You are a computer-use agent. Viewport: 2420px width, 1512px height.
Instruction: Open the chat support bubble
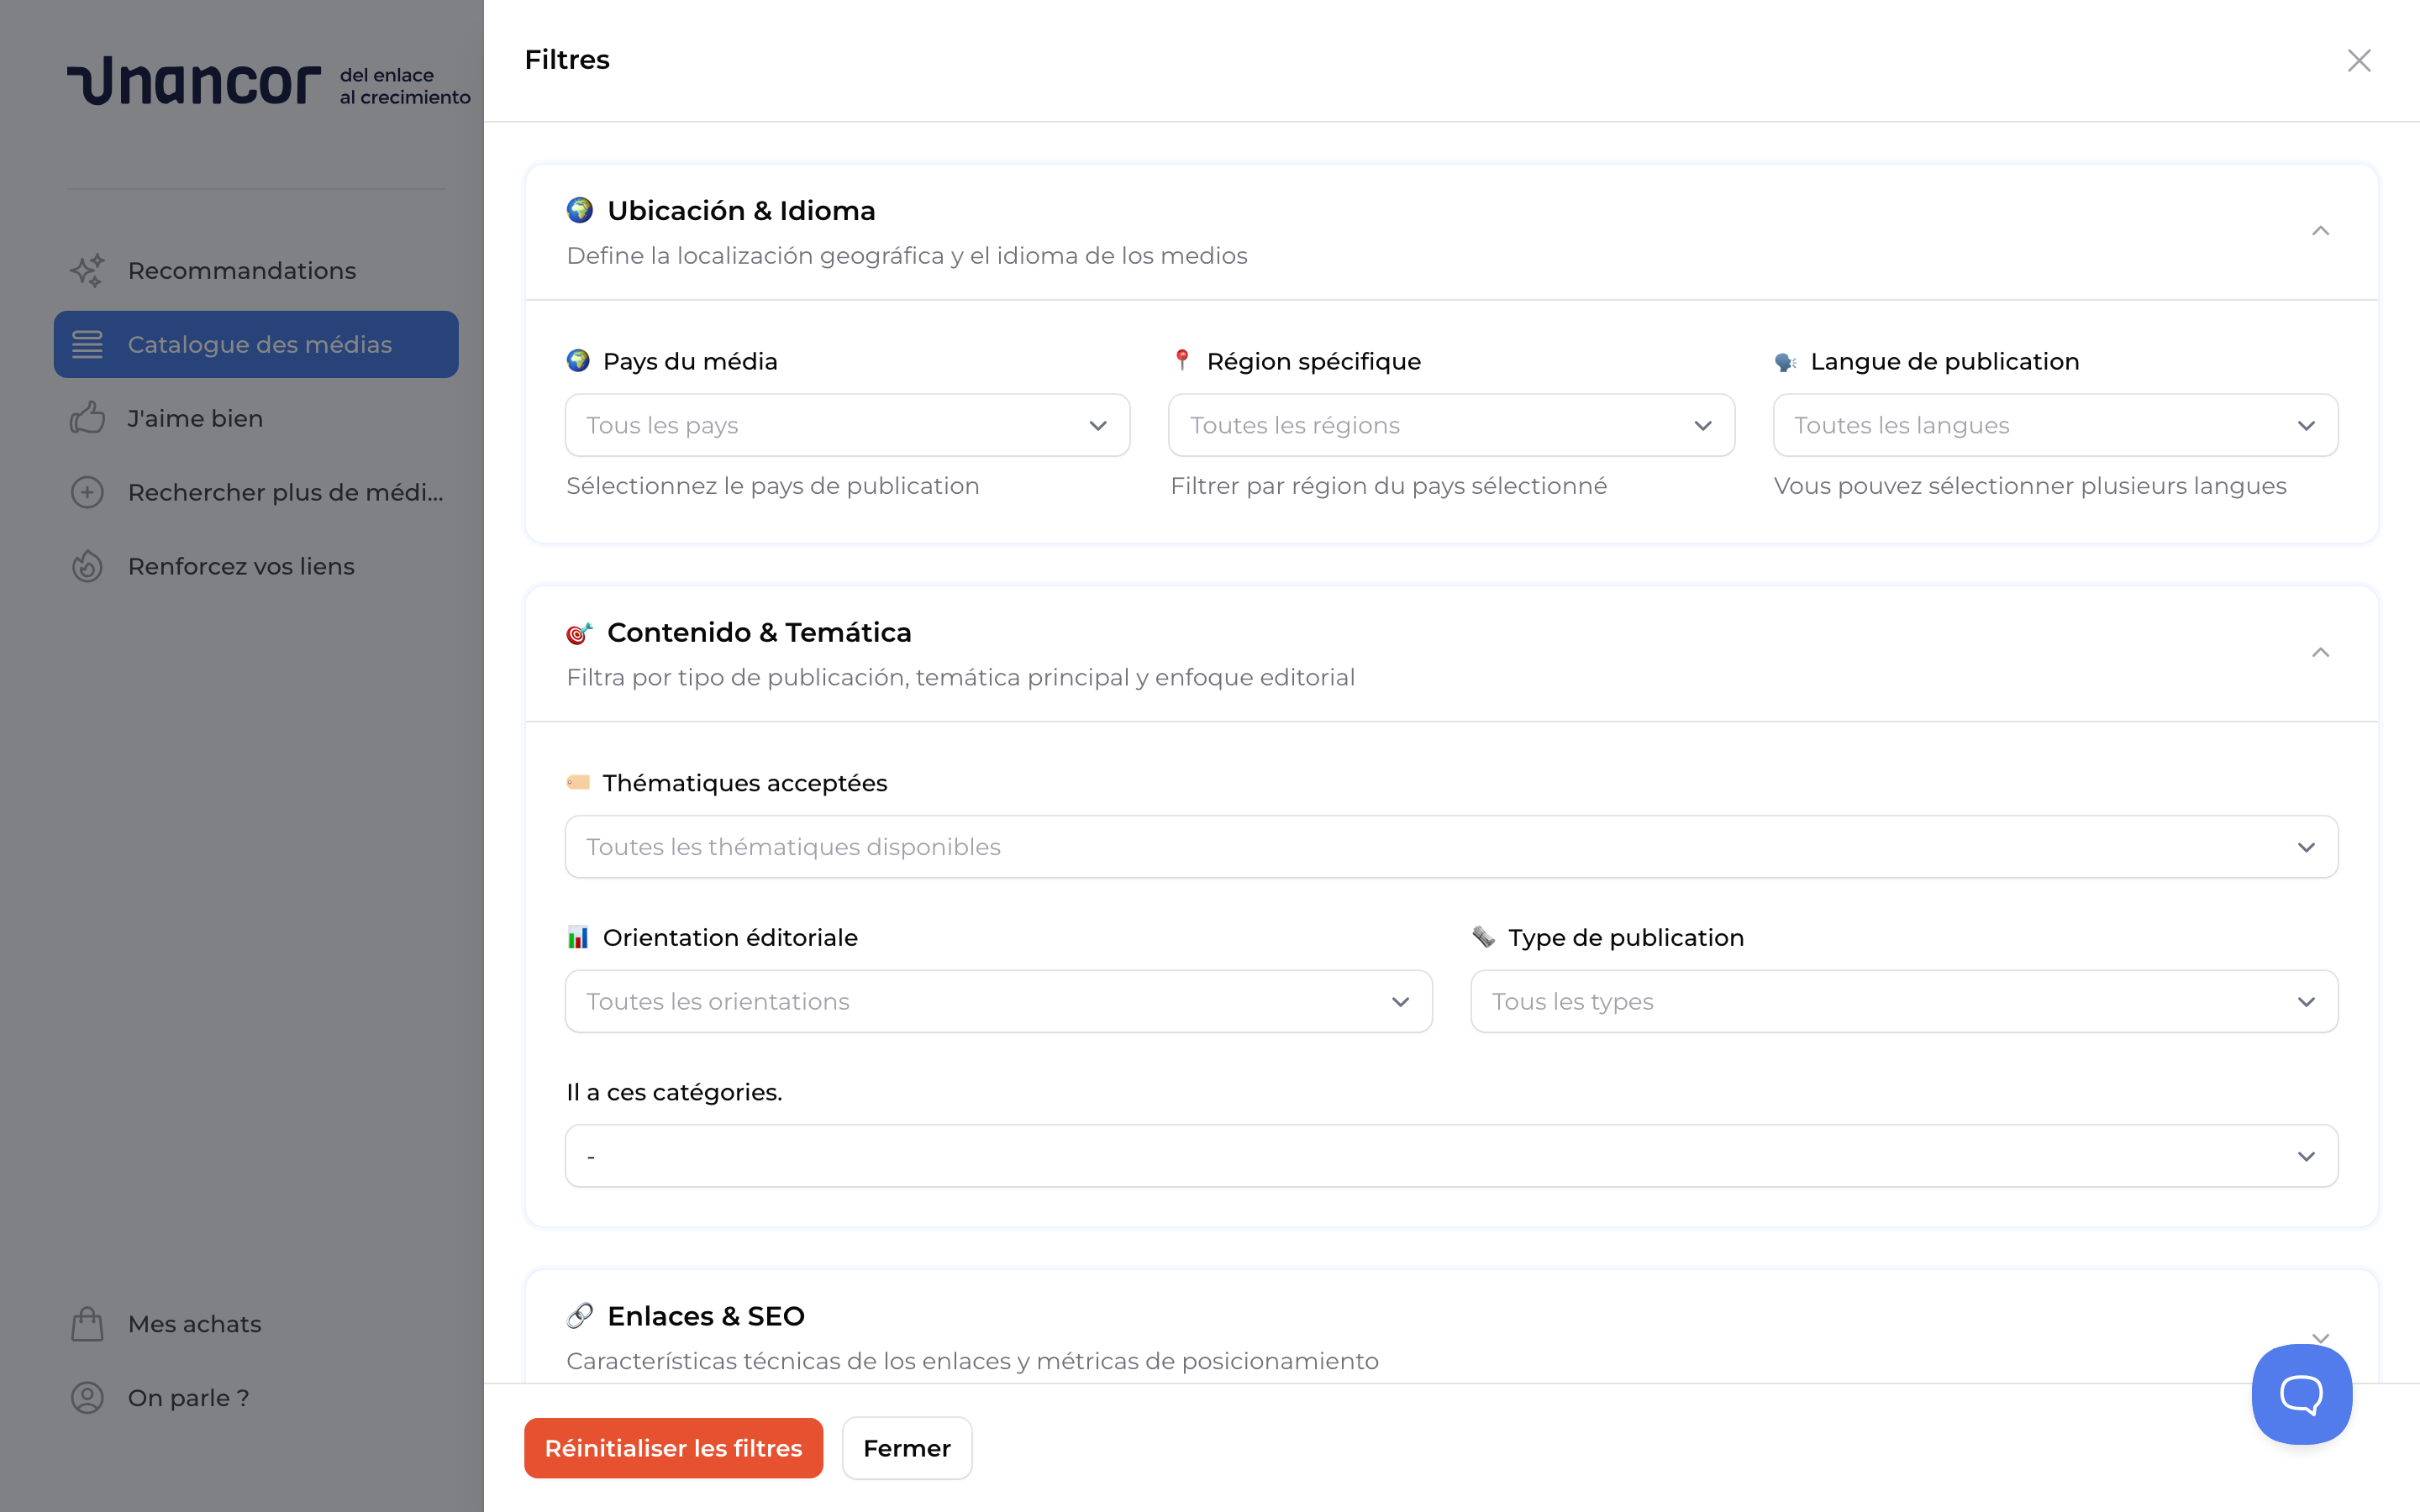(x=2301, y=1393)
